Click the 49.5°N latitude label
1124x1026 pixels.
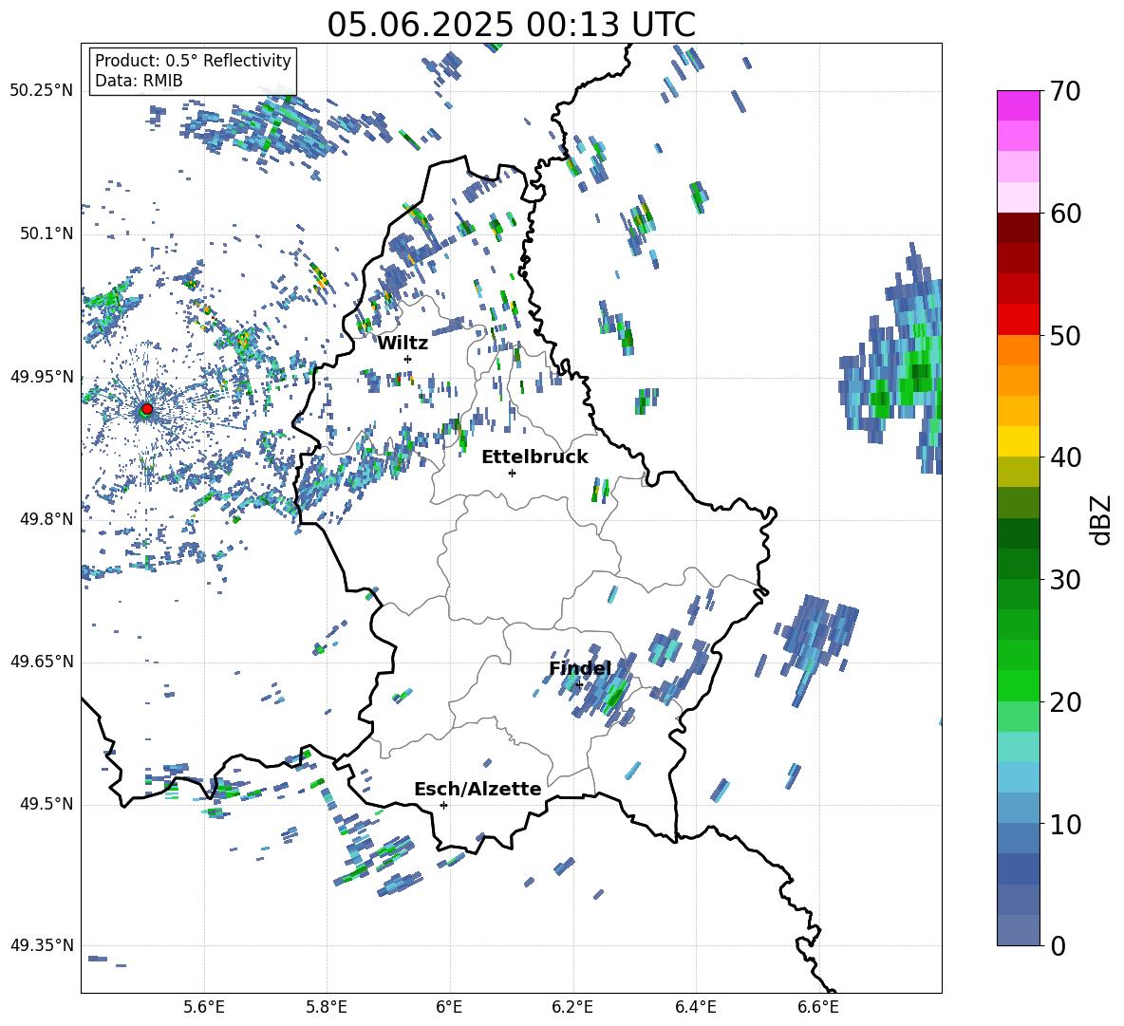click(47, 804)
